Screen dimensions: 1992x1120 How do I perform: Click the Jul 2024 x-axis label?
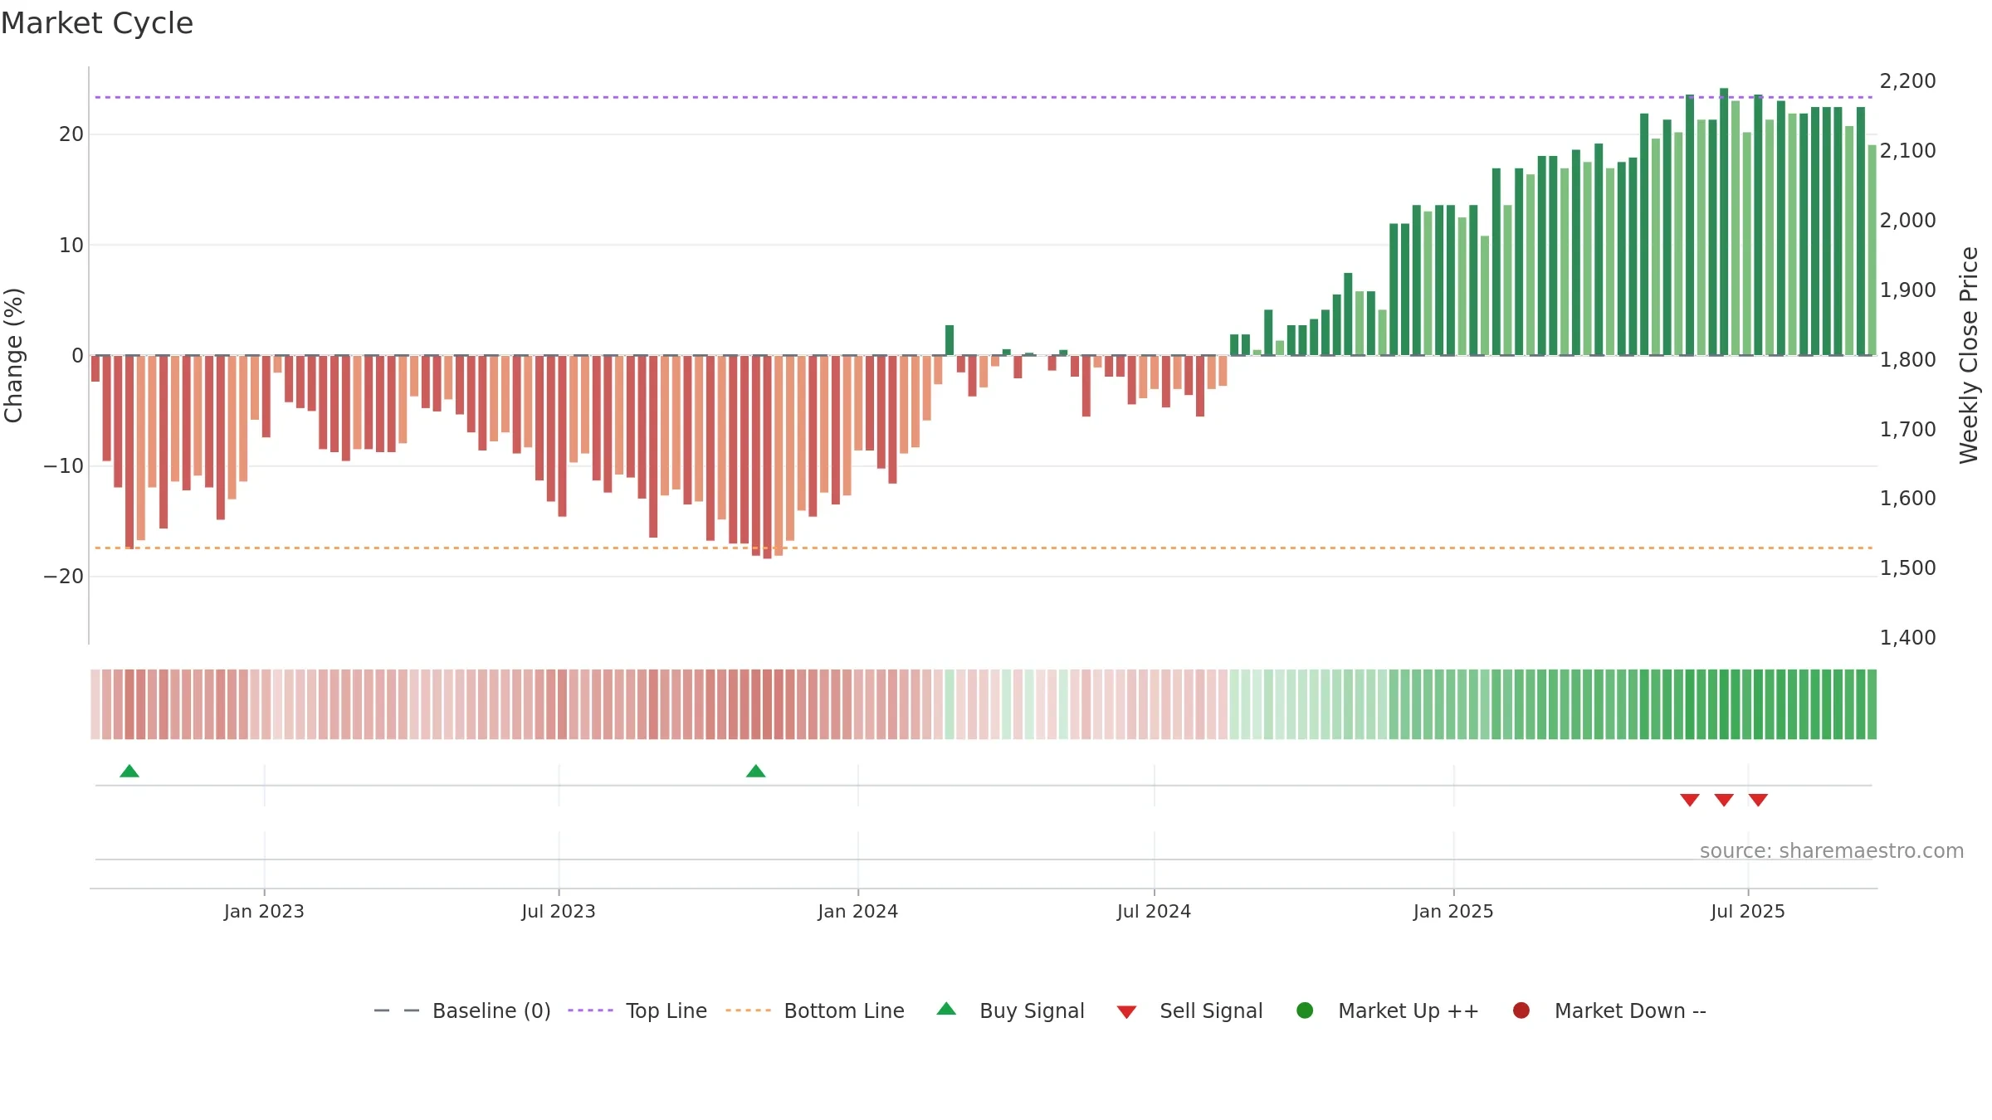(x=1154, y=911)
